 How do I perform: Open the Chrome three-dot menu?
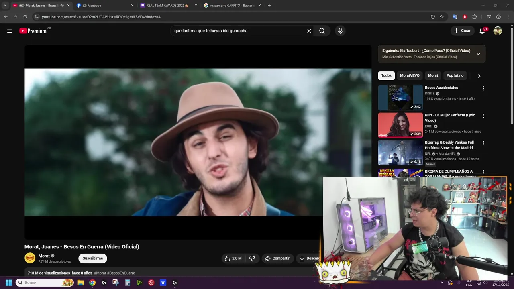(x=508, y=17)
